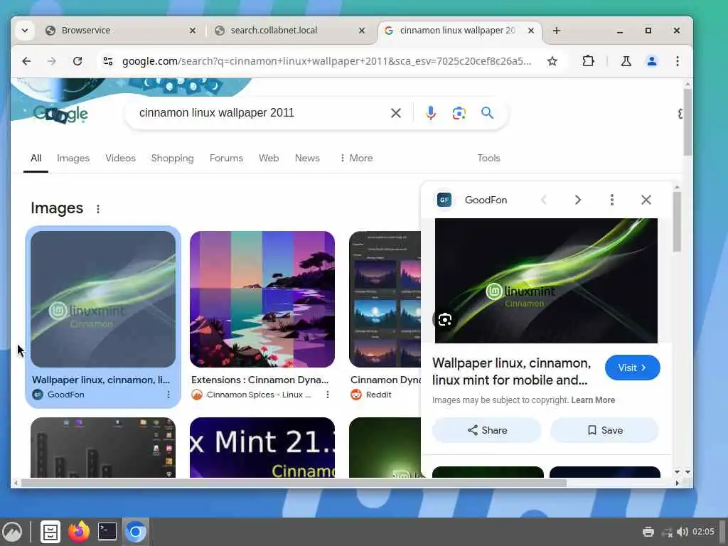This screenshot has height=546, width=728.
Task: Open the terminal from the taskbar
Action: (x=107, y=532)
